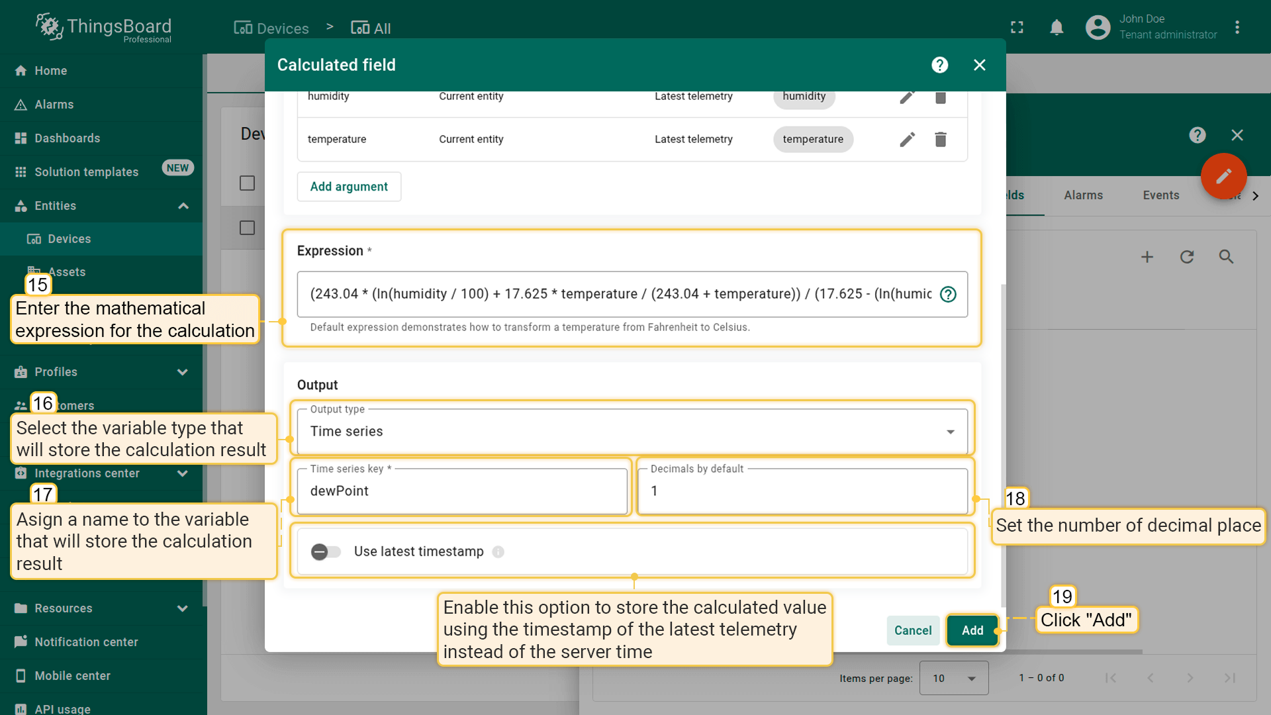Image resolution: width=1271 pixels, height=715 pixels.
Task: Delete the temperature argument row
Action: pos(940,139)
